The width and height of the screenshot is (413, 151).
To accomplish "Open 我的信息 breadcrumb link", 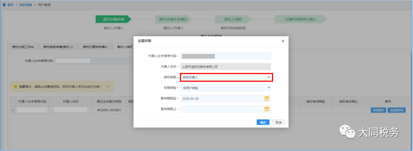I will pyautogui.click(x=26, y=5).
